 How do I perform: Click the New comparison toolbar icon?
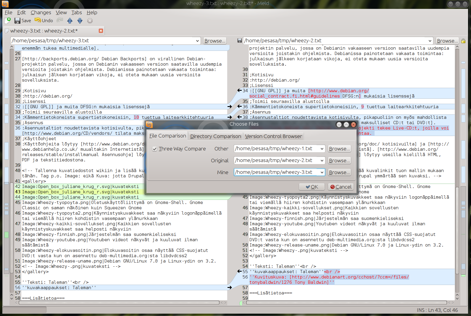tap(8, 20)
